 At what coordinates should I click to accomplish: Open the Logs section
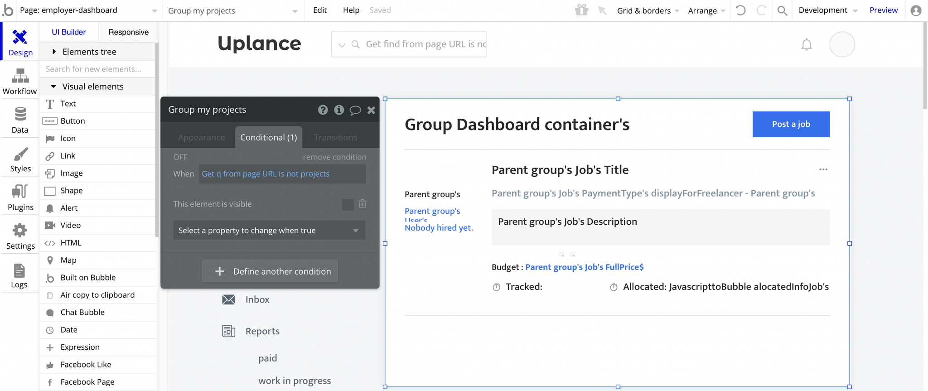(20, 275)
